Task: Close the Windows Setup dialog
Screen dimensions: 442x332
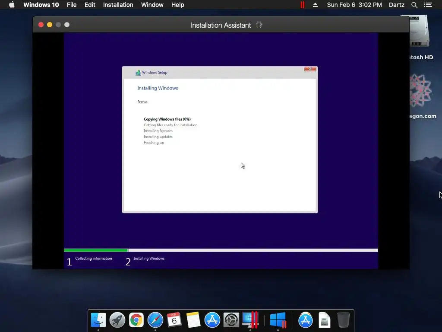Action: coord(310,69)
